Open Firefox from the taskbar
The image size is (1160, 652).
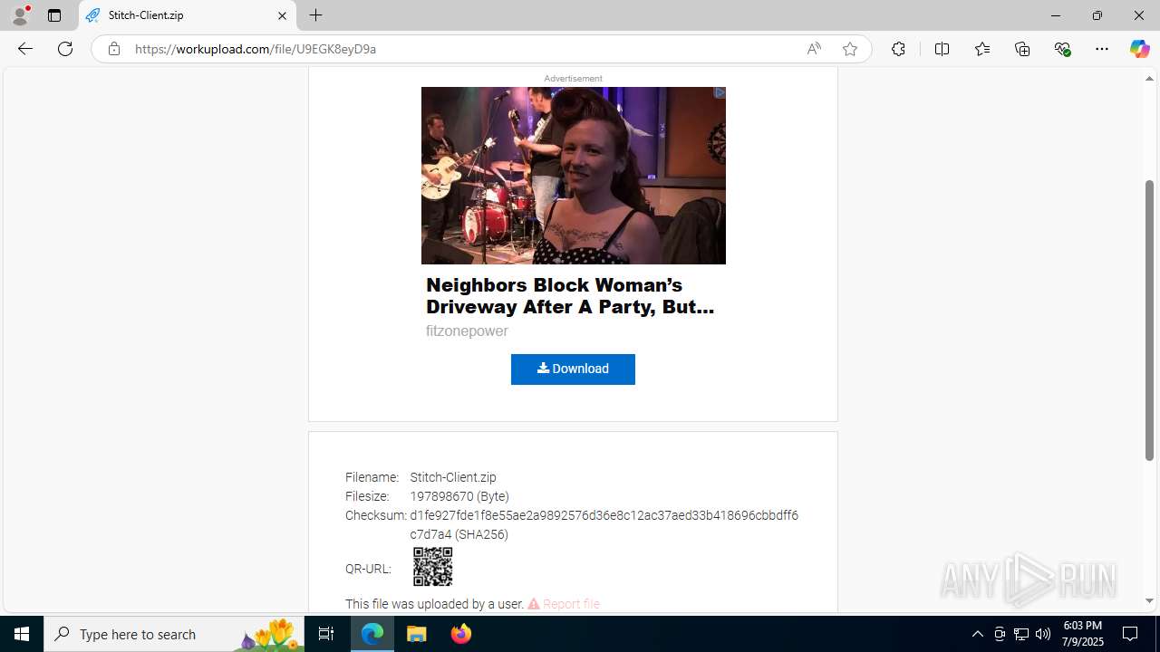tap(460, 634)
